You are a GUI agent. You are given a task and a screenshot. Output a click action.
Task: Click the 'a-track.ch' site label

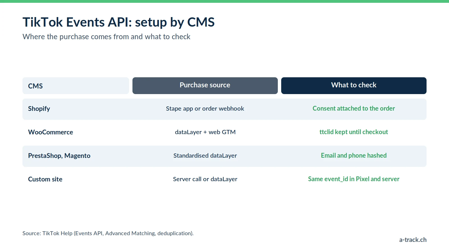(x=413, y=240)
